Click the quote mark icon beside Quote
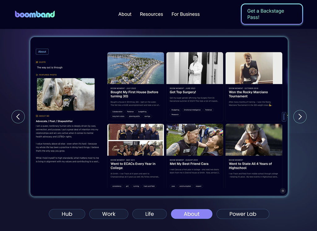The width and height of the screenshot is (317, 231). 37,62
